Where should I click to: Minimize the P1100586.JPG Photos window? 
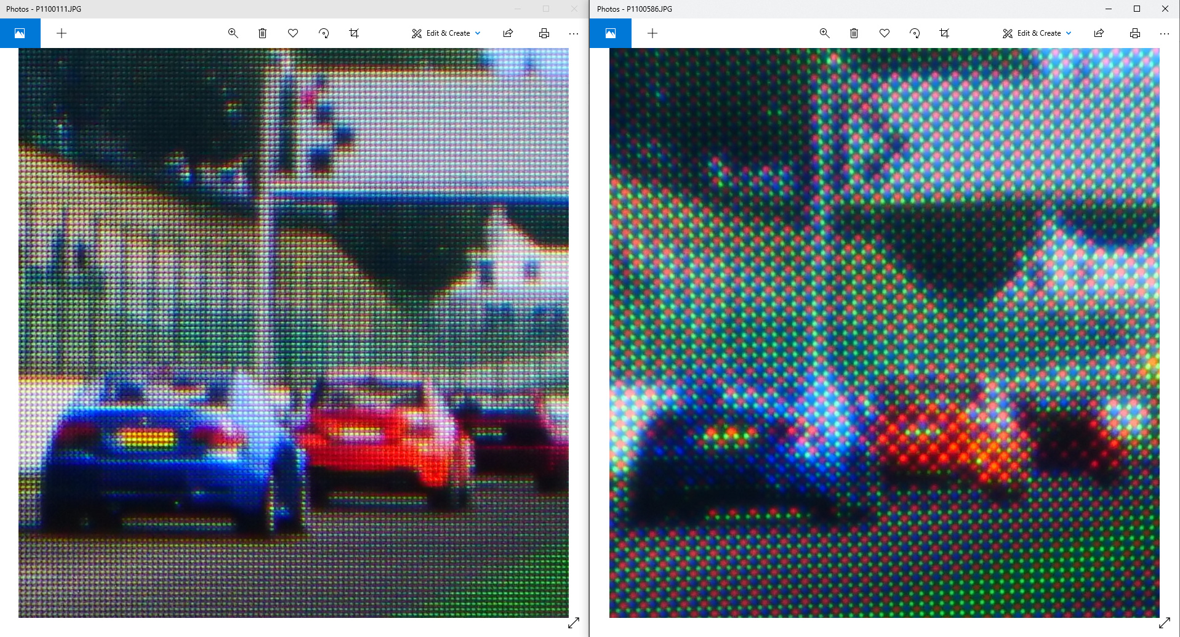[1109, 9]
